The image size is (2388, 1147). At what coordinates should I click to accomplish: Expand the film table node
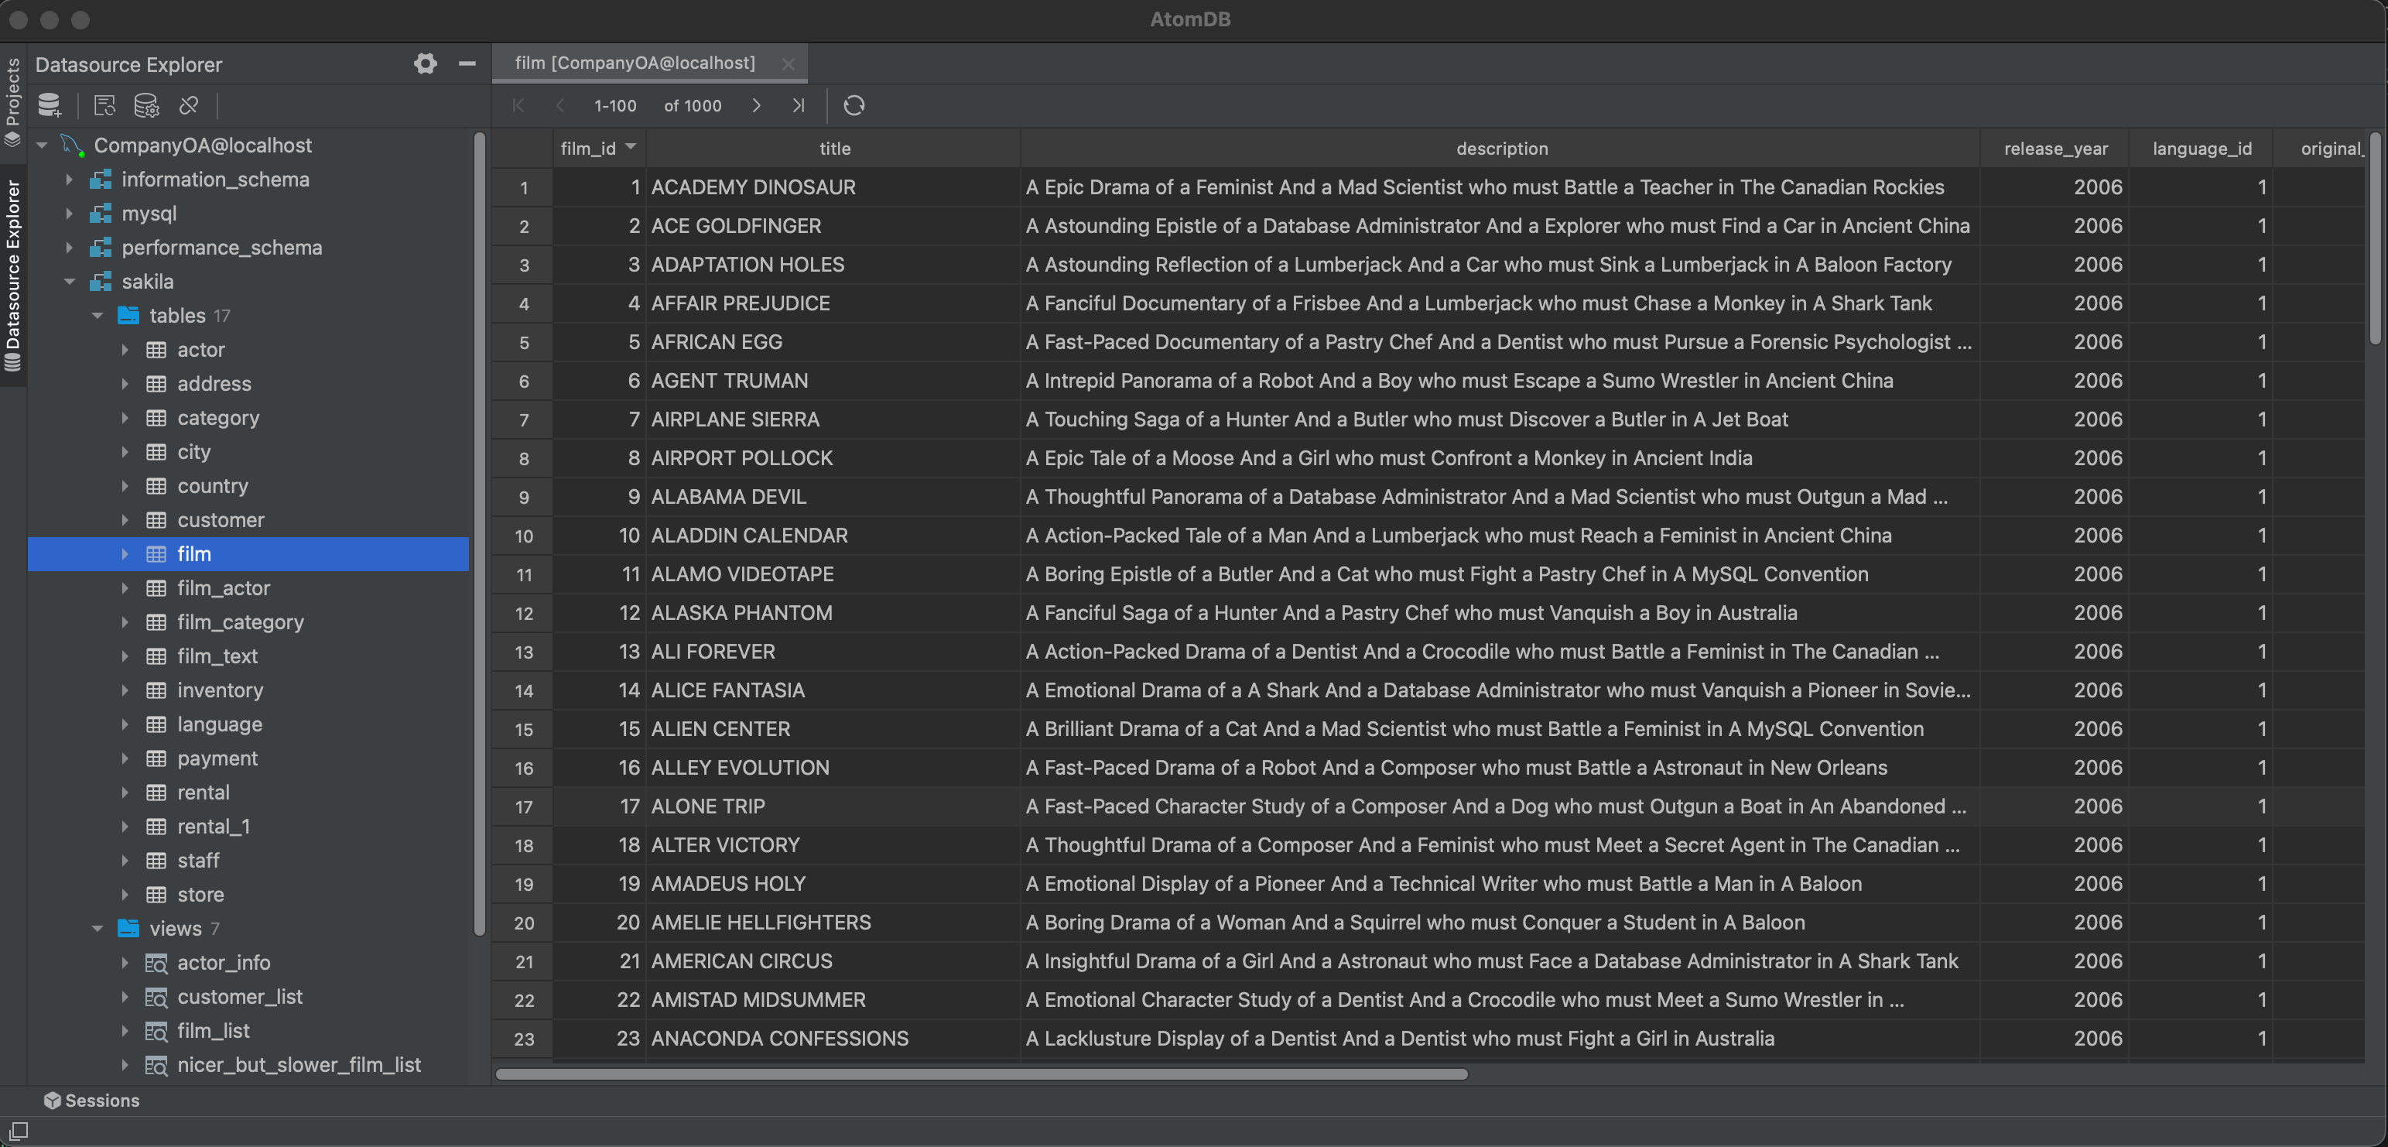(125, 554)
